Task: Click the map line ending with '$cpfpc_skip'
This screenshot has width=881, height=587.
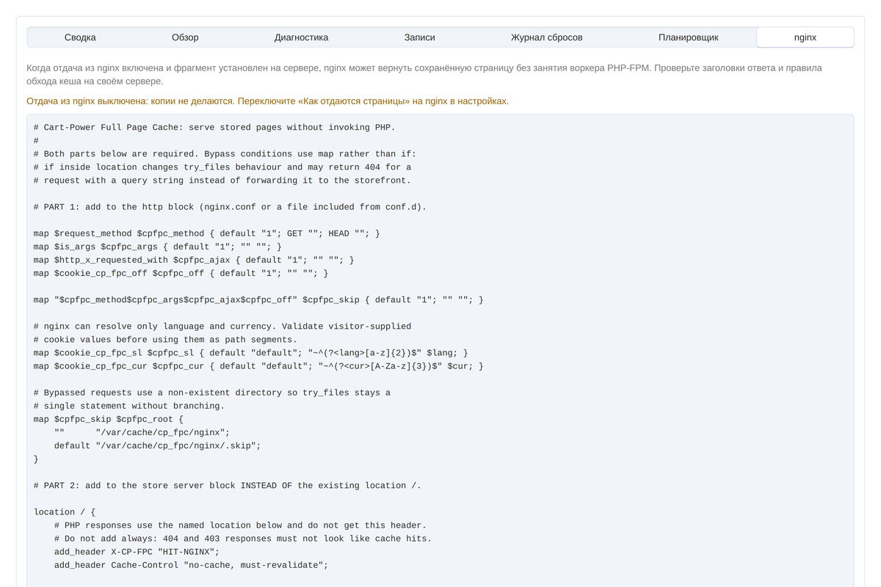Action: (x=258, y=299)
